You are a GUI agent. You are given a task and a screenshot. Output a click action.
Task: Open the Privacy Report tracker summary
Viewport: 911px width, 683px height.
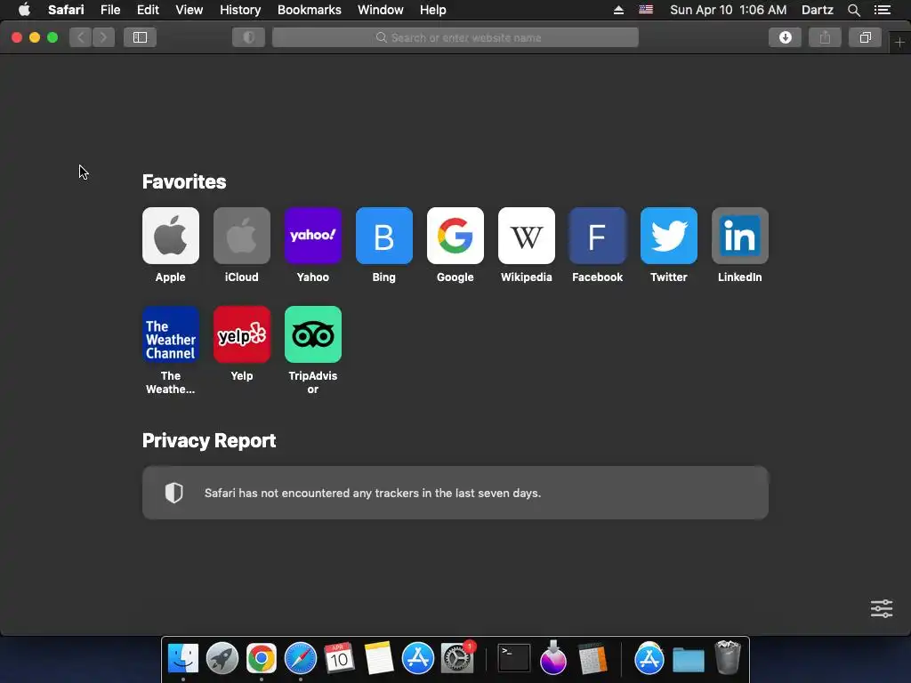[x=455, y=493]
